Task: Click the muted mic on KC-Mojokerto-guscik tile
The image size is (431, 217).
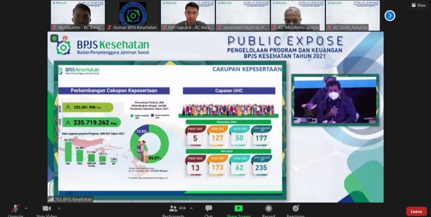Action: [274, 28]
